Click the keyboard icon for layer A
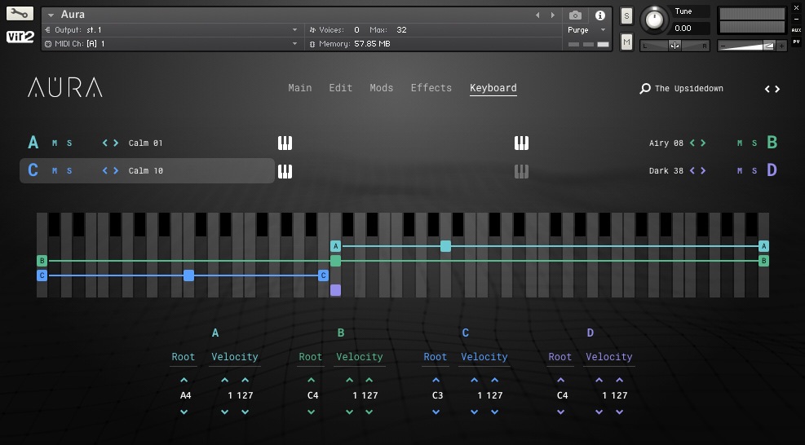The image size is (805, 445). (285, 143)
